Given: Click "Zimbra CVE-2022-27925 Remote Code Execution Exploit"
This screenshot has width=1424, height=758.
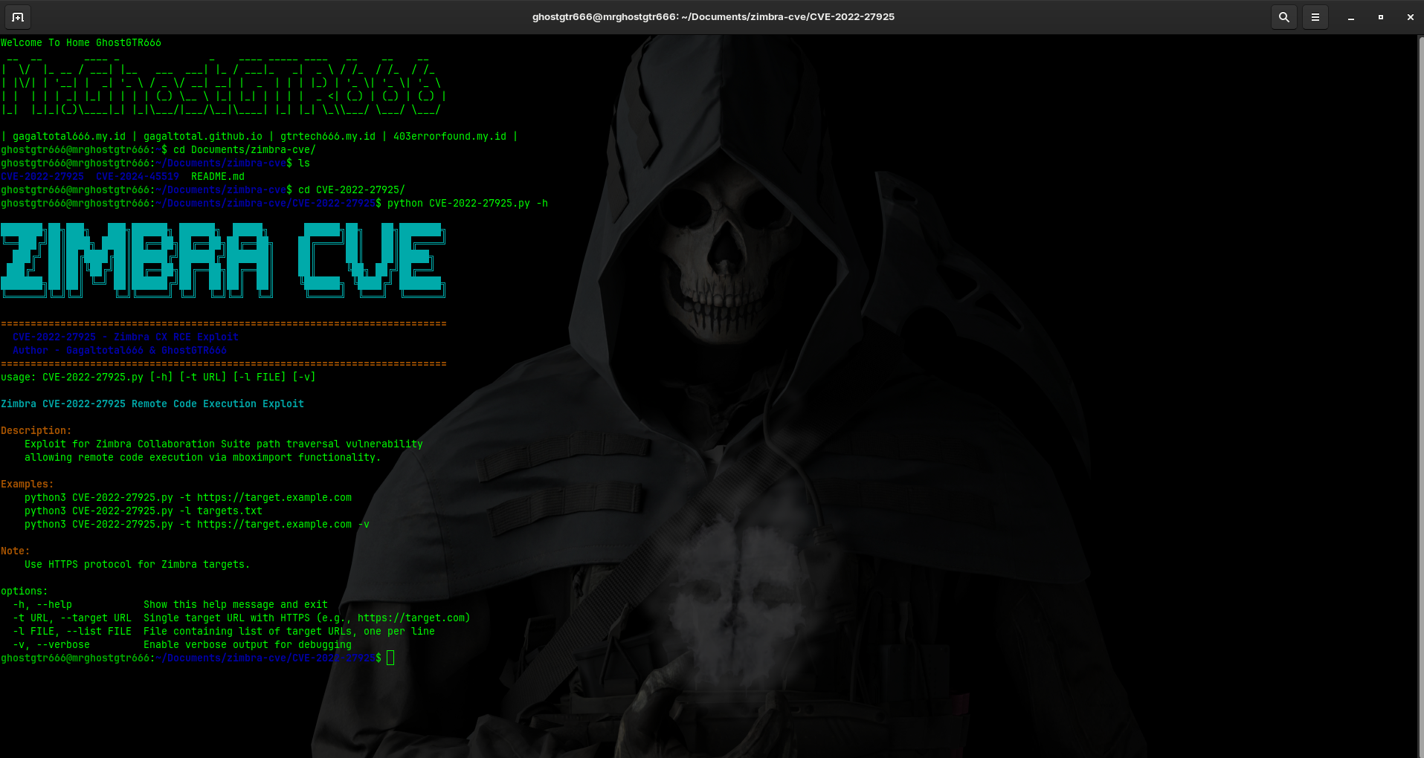Looking at the screenshot, I should pyautogui.click(x=152, y=404).
